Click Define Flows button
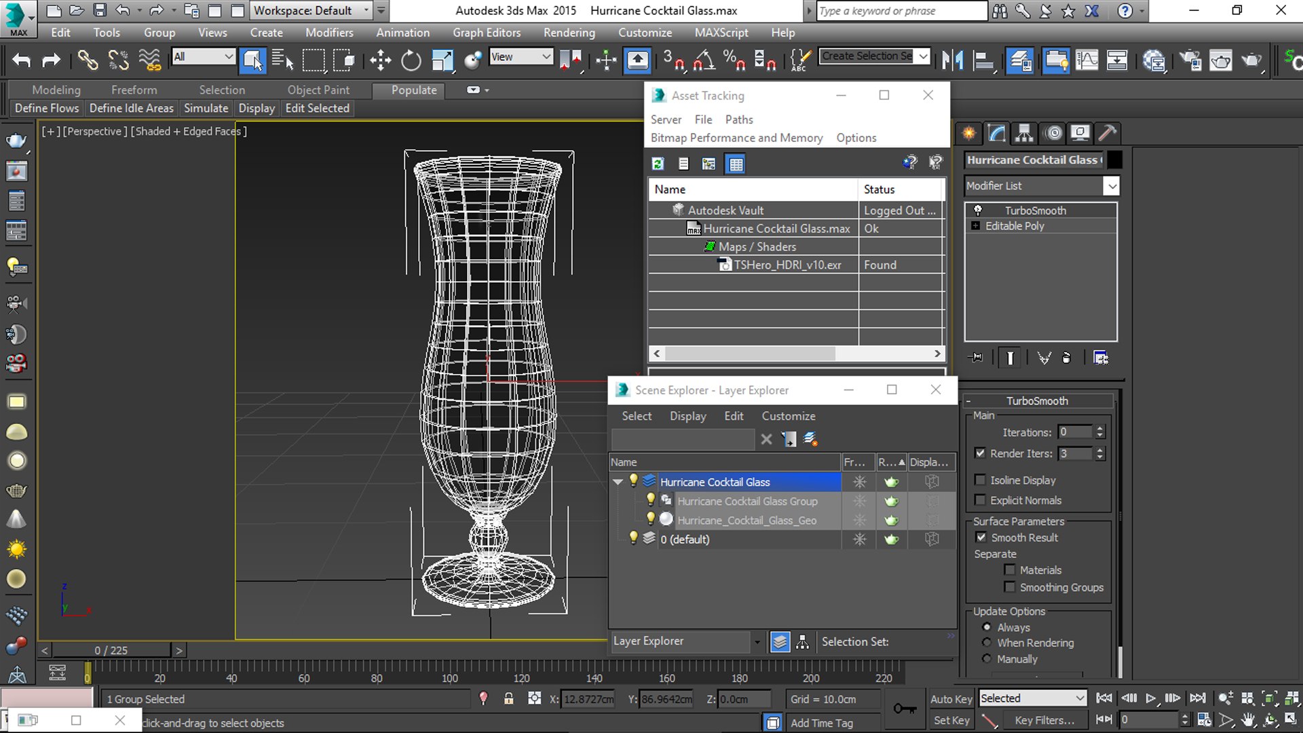Screen dimensions: 1303x733 pos(47,108)
